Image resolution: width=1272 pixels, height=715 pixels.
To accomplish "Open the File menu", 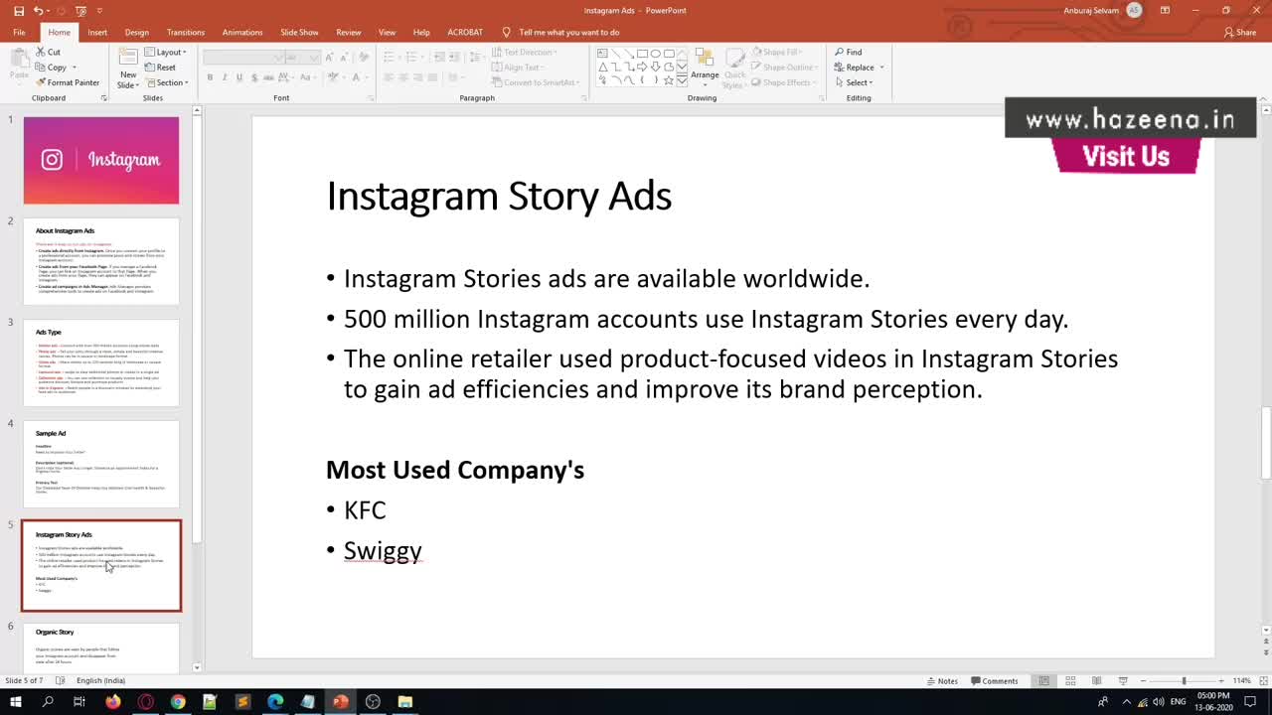I will [19, 32].
